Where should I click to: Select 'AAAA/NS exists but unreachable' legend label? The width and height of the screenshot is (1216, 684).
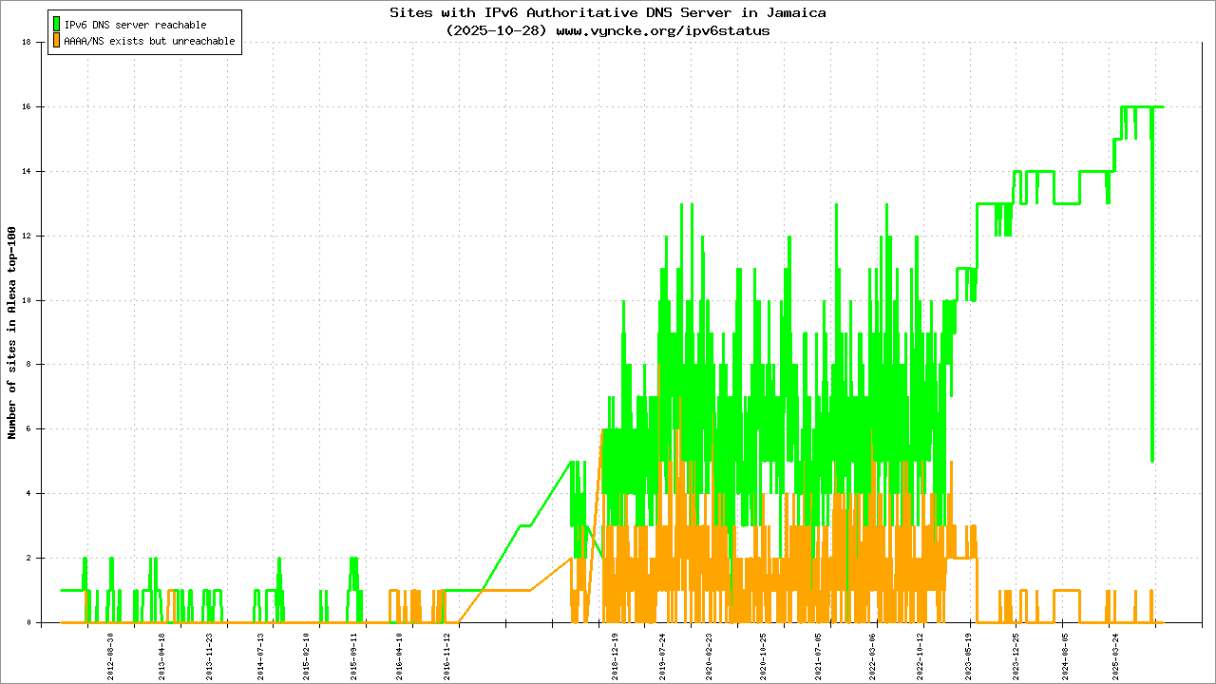pos(149,42)
